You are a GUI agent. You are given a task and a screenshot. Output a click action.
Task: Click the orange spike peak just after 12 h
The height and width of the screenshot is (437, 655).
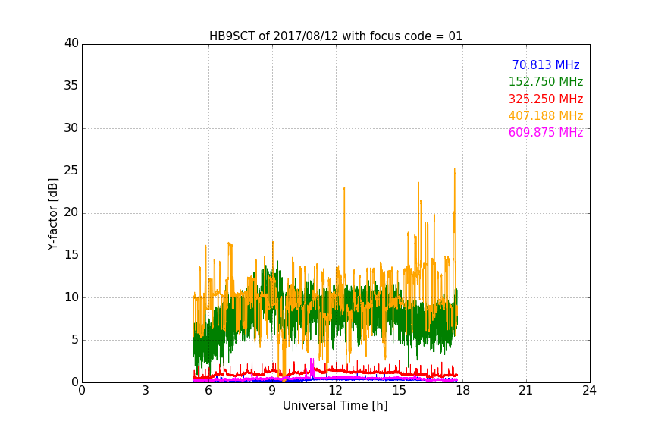coord(344,188)
